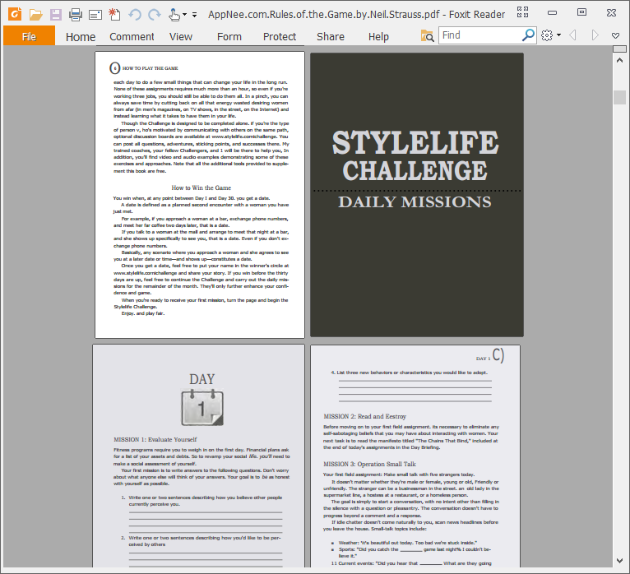This screenshot has height=574, width=630.
Task: Click 'MISSION 1: Evaluate Yourself' heading
Action: point(155,439)
